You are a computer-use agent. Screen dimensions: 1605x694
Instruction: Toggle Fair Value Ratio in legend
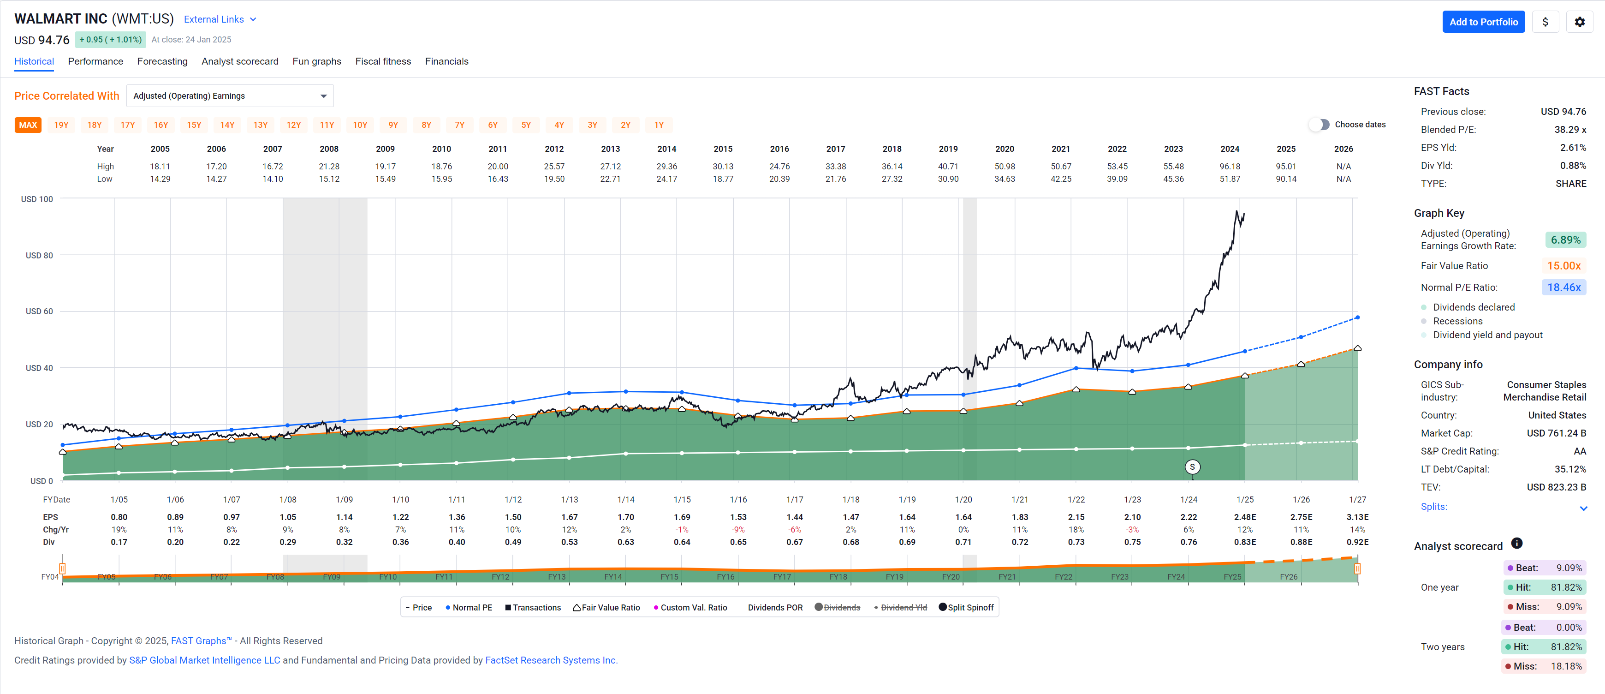pos(606,607)
